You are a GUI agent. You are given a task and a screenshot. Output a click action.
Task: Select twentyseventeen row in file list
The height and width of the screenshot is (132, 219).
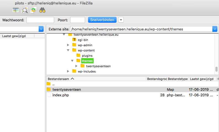(132, 89)
